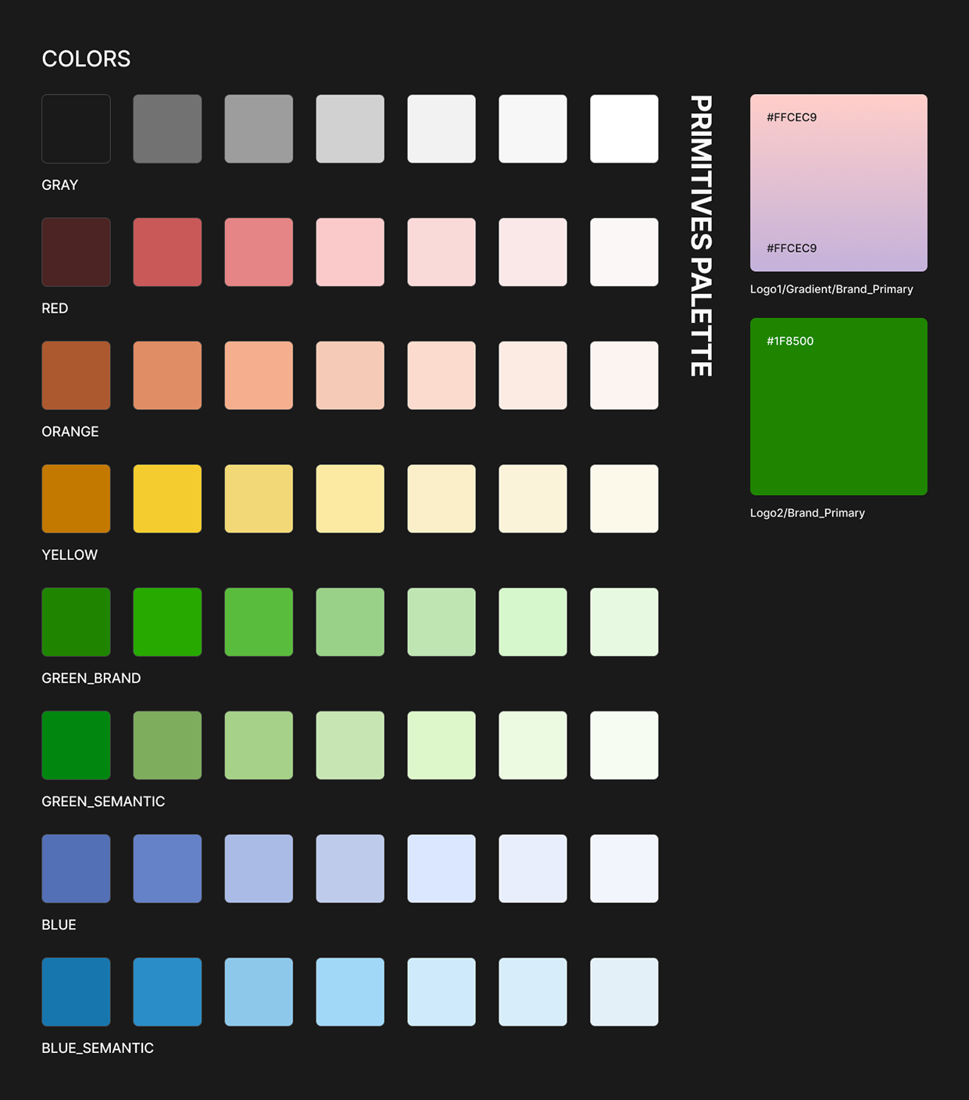Click the #FFCEC9 hex label on the gradient card

[x=792, y=117]
